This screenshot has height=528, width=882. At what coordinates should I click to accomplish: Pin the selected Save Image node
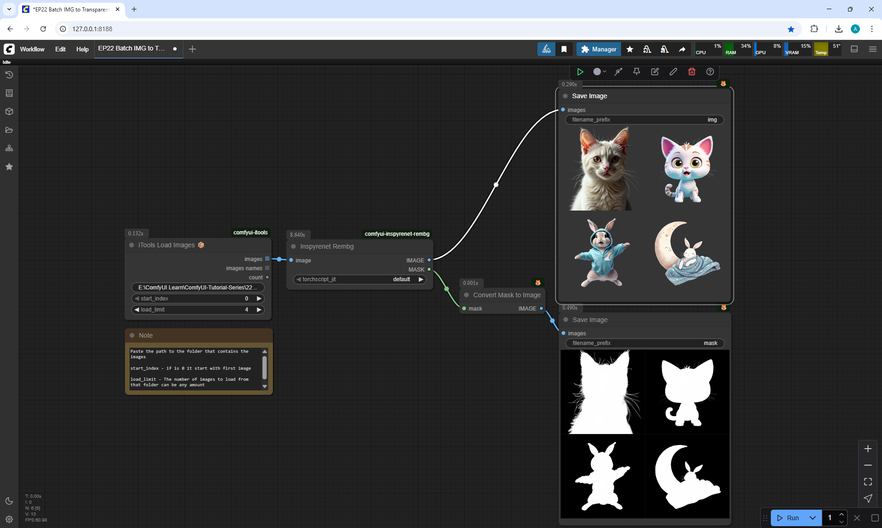coord(636,72)
